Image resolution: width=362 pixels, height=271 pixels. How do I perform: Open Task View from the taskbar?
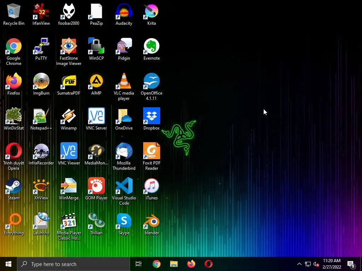point(139,264)
